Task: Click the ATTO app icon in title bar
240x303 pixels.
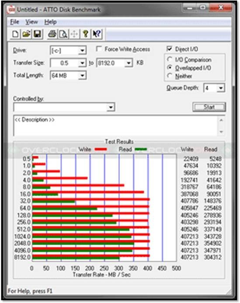Action: pyautogui.click(x=11, y=10)
